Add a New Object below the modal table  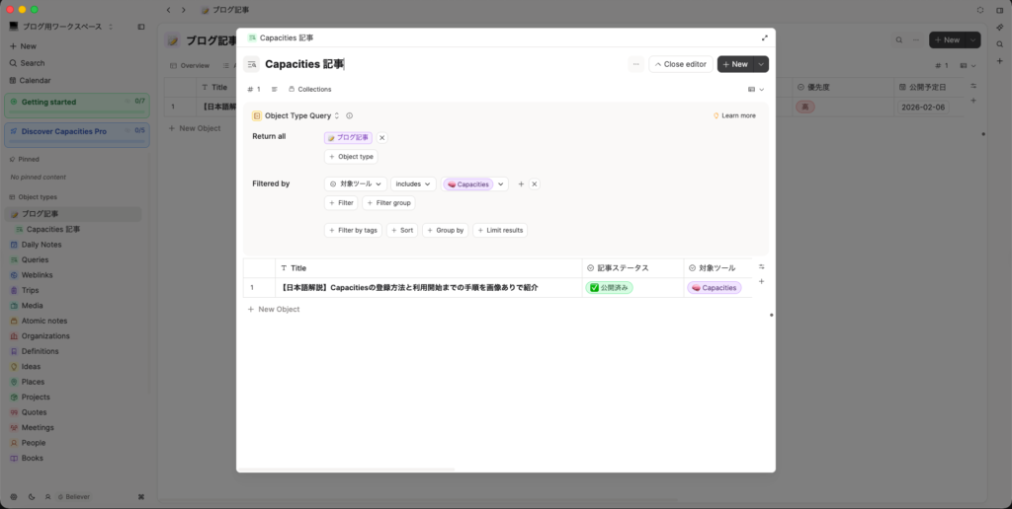click(x=274, y=310)
